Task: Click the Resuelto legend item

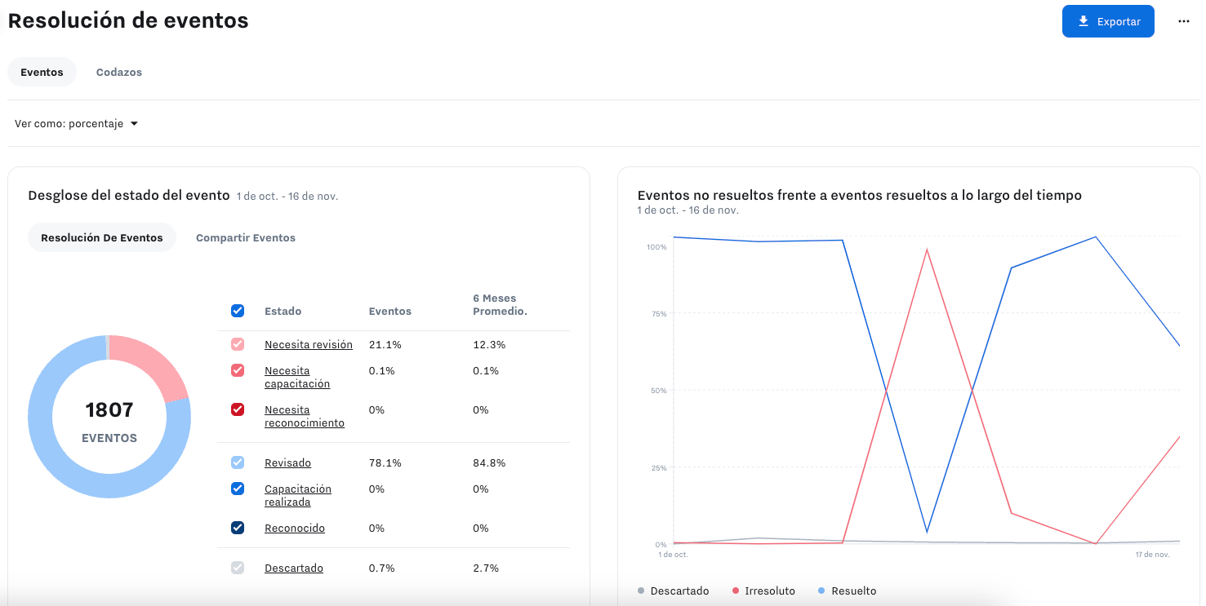Action: (x=847, y=591)
